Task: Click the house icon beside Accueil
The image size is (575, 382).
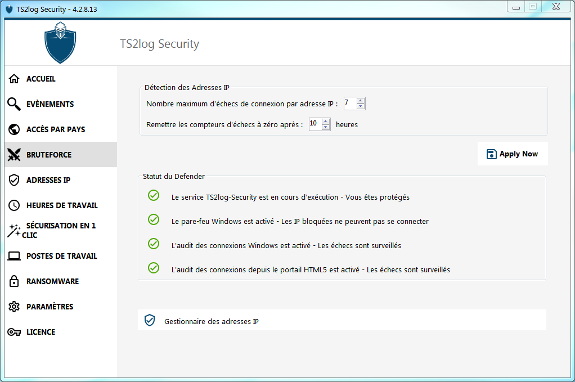Action: 14,79
